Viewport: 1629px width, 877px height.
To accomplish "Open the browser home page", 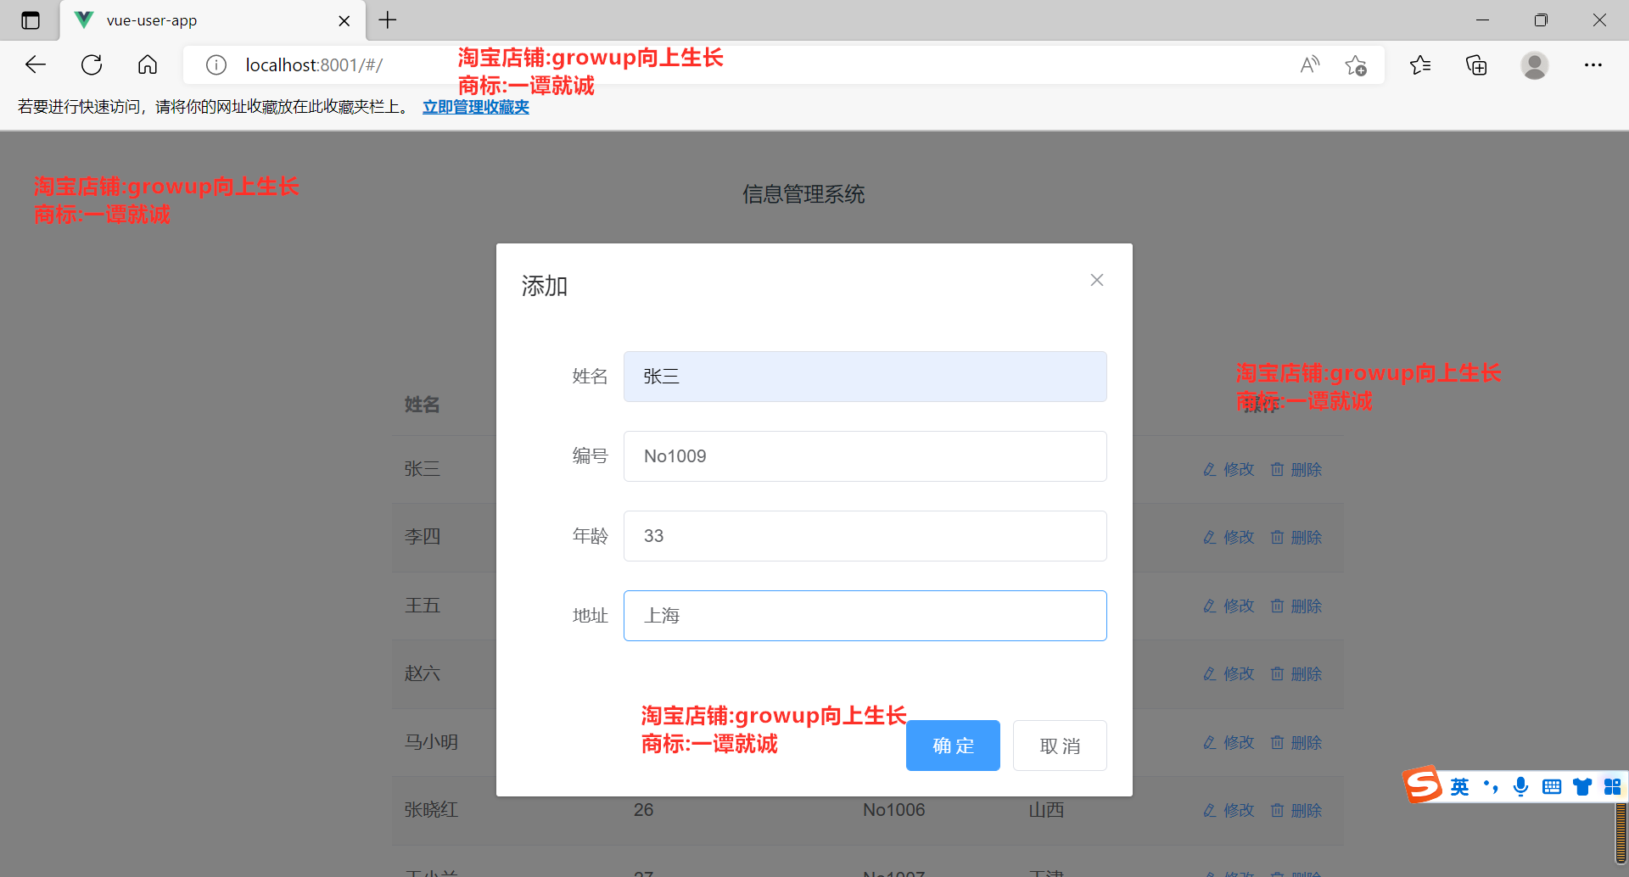I will coord(147,64).
